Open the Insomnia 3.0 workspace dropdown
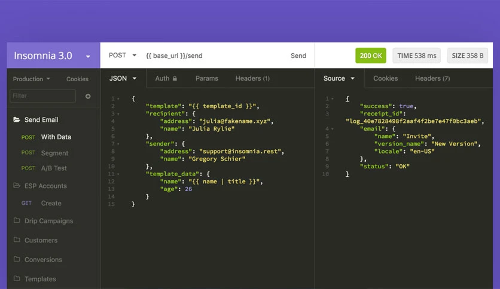500x289 pixels. tap(53, 56)
